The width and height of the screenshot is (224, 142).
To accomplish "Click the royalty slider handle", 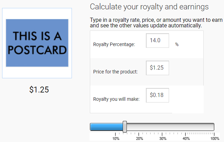I will 125,127.
